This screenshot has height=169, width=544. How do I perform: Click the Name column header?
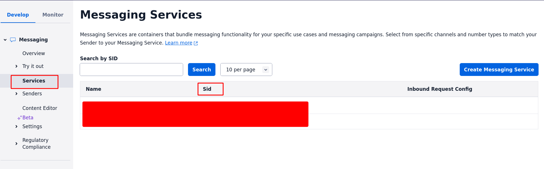tap(93, 89)
